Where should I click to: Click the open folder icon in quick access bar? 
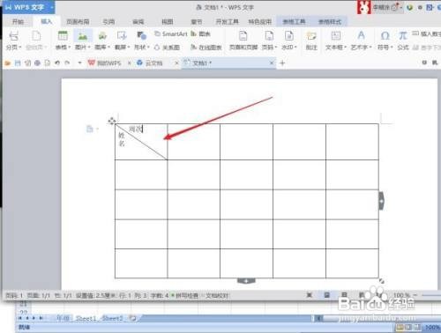pyautogui.click(x=8, y=63)
